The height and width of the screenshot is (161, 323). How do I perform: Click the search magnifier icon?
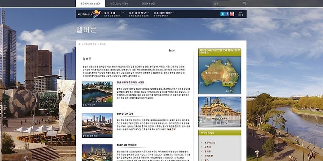244,3
